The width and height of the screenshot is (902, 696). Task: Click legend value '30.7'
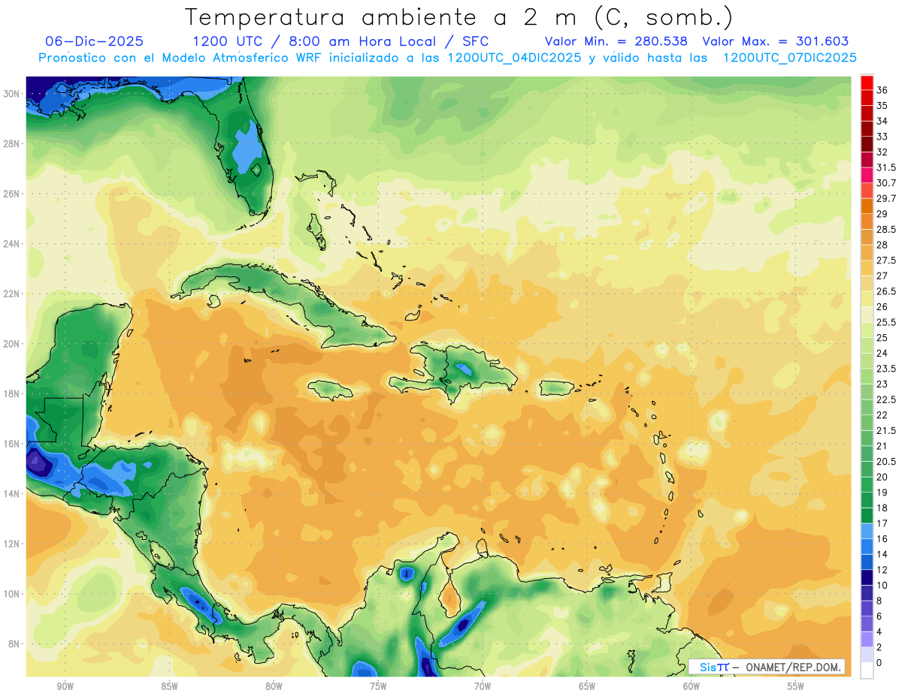[886, 183]
